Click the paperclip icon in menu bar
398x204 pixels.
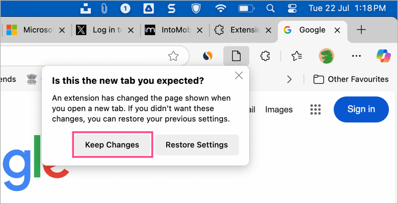point(104,8)
